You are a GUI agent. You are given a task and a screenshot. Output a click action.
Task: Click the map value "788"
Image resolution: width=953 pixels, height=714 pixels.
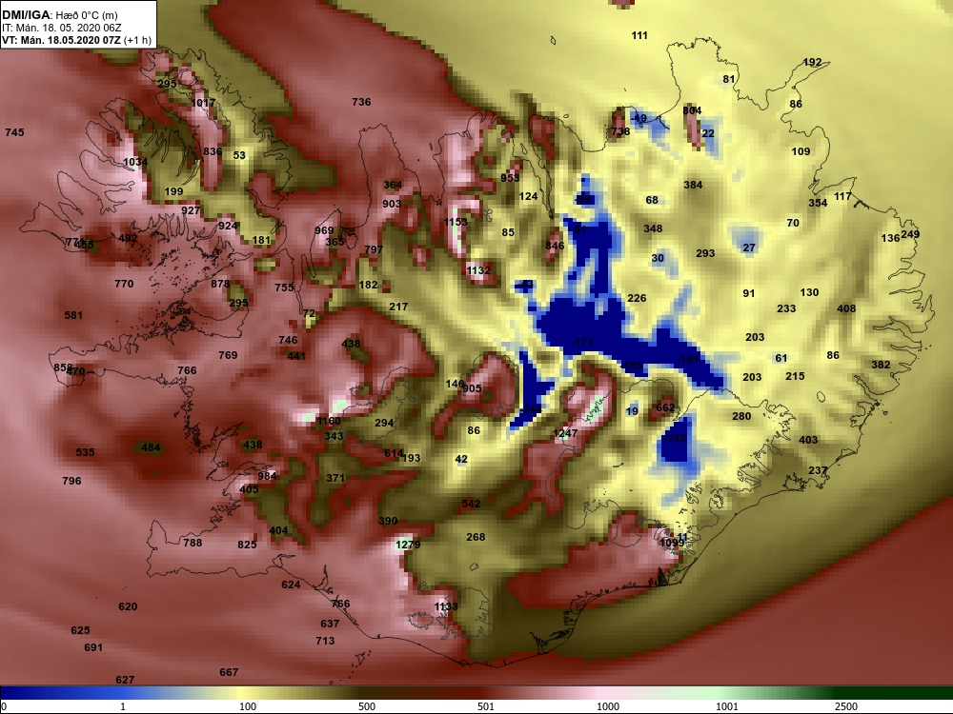[193, 543]
